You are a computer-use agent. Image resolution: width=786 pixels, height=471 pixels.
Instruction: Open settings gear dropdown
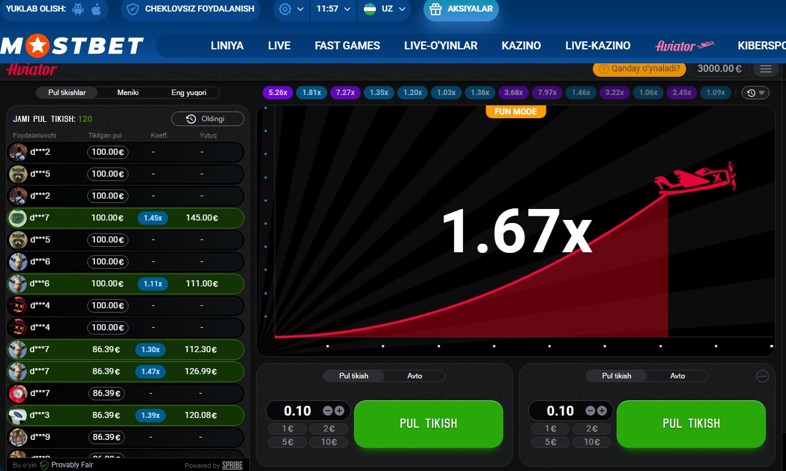(291, 9)
